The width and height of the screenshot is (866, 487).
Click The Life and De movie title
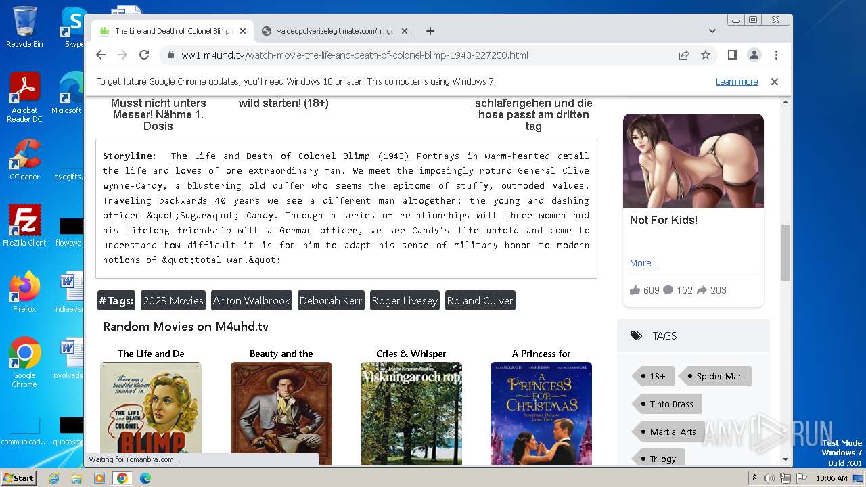pyautogui.click(x=151, y=354)
